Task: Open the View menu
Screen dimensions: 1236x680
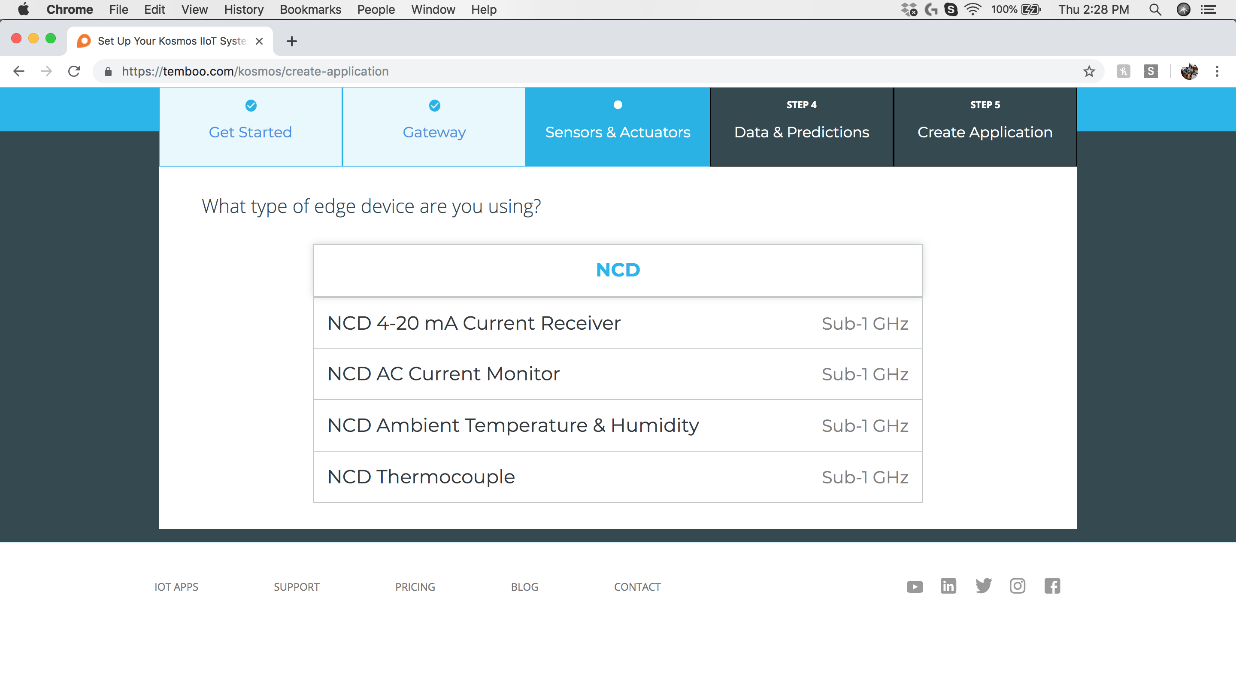Action: click(194, 9)
